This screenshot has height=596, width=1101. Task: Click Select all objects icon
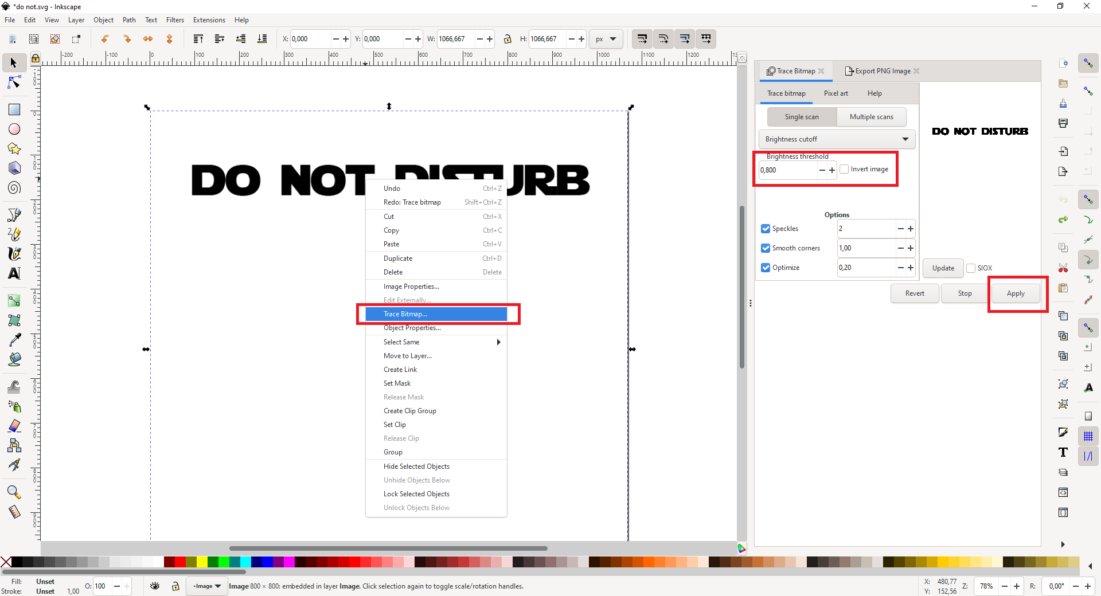(34, 39)
